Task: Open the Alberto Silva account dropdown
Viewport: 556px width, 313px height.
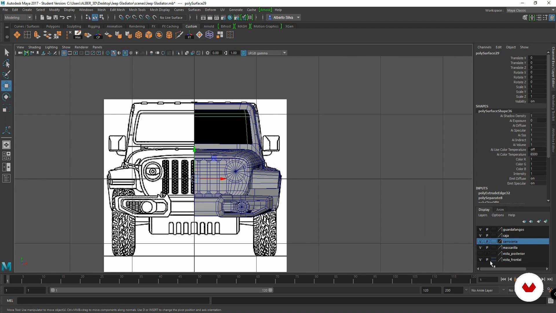Action: click(284, 17)
